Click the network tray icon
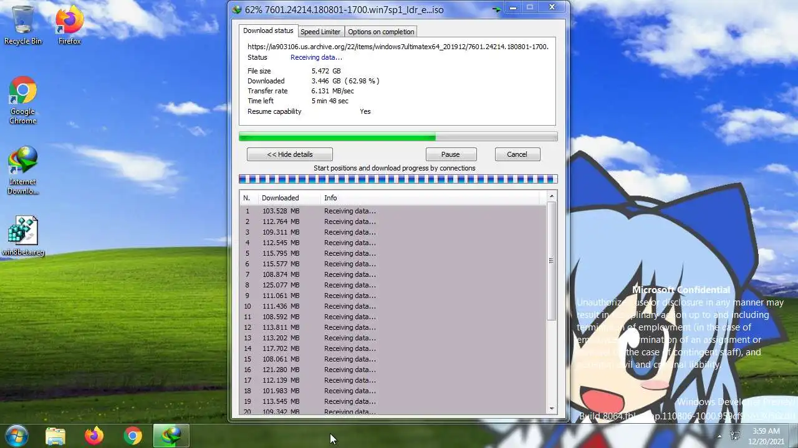 pyautogui.click(x=735, y=436)
